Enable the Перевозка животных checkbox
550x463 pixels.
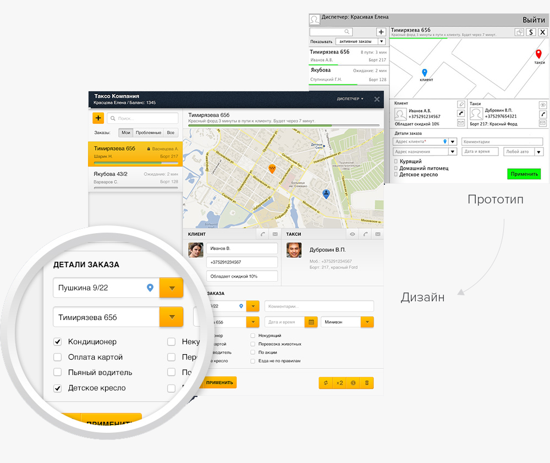click(x=253, y=344)
